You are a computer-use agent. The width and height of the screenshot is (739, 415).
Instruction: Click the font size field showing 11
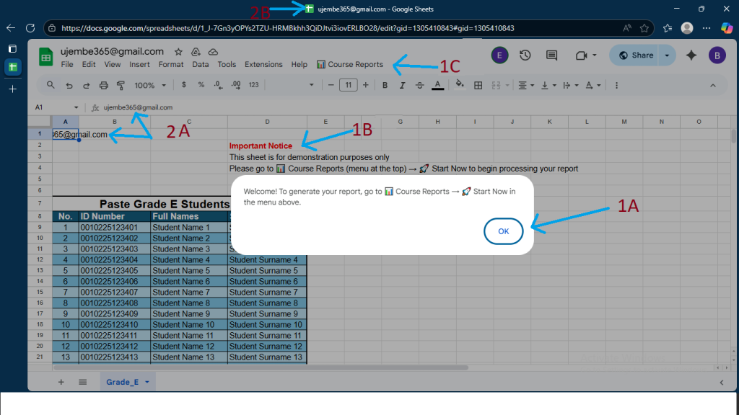348,85
